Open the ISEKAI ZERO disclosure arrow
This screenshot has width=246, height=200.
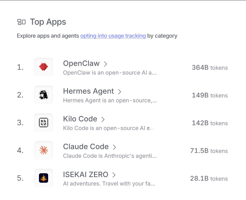(x=114, y=175)
